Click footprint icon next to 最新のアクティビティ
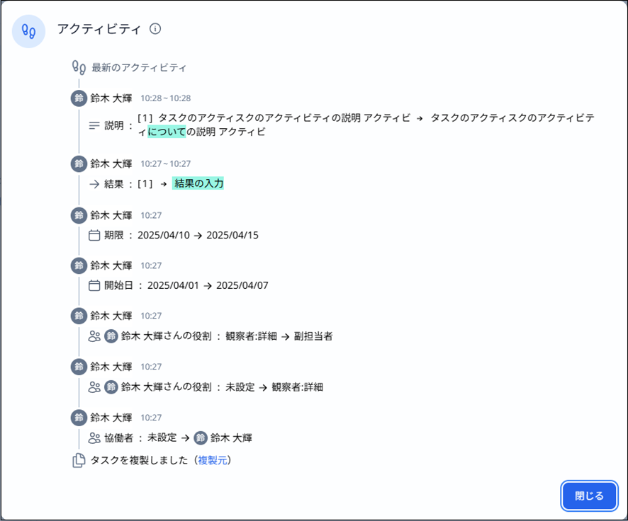 coord(79,67)
